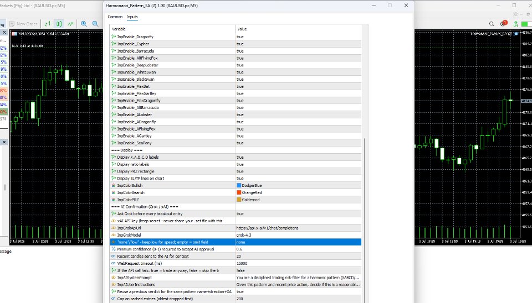Click the fraction icon beside Minimum confidence

[114, 249]
